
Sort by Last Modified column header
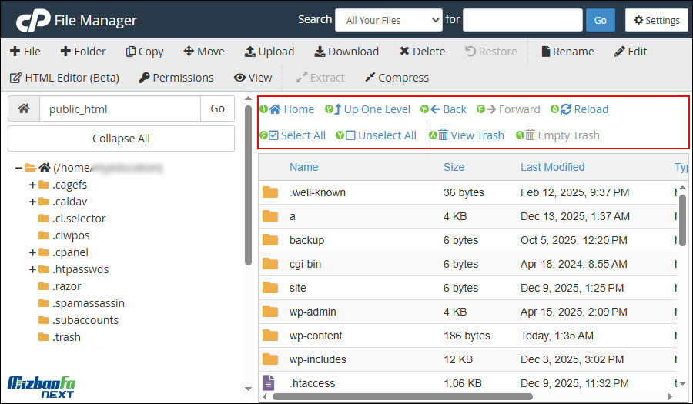552,167
